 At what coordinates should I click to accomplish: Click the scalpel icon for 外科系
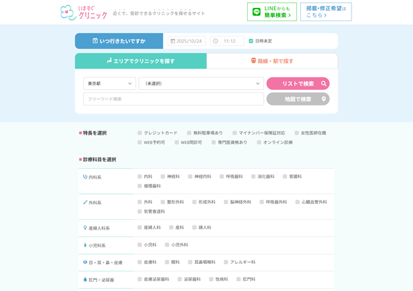tap(85, 203)
